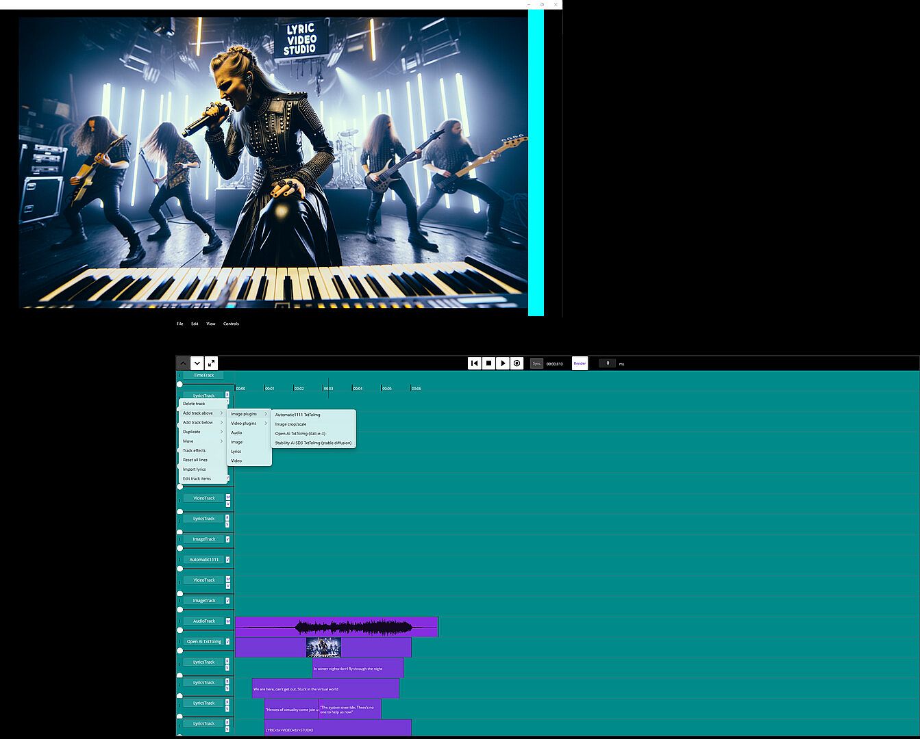Image resolution: width=920 pixels, height=739 pixels.
Task: Toggle V on the 'We are here' LyricsTrack
Action: coord(227,688)
